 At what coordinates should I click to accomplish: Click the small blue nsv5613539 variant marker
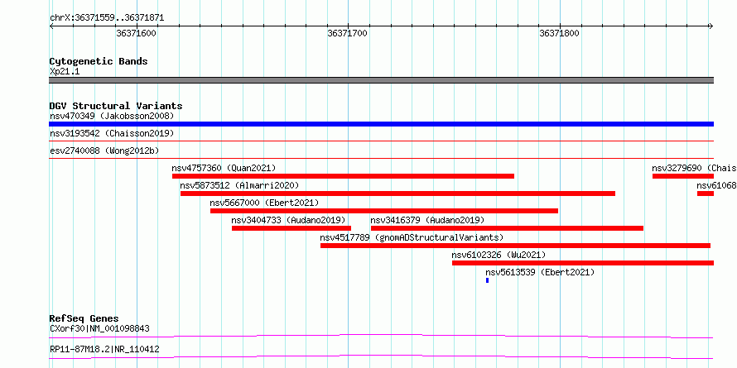[488, 280]
